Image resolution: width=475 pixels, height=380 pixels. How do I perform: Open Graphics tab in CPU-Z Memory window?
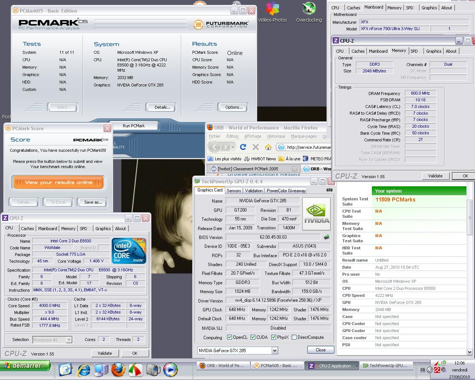[433, 51]
